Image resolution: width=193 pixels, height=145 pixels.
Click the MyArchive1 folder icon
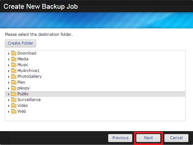coord(14,71)
